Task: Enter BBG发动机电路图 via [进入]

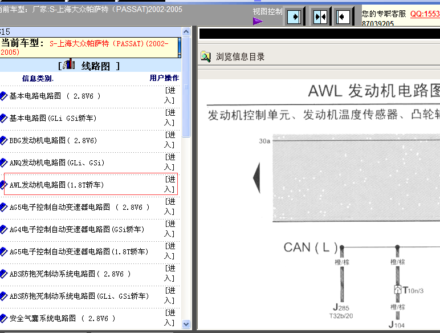Action: [170, 140]
